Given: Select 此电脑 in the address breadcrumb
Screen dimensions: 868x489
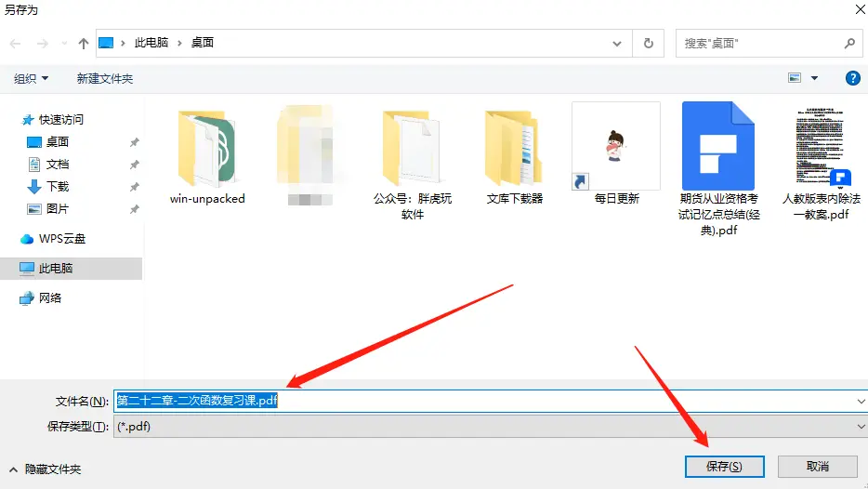Looking at the screenshot, I should pyautogui.click(x=151, y=43).
